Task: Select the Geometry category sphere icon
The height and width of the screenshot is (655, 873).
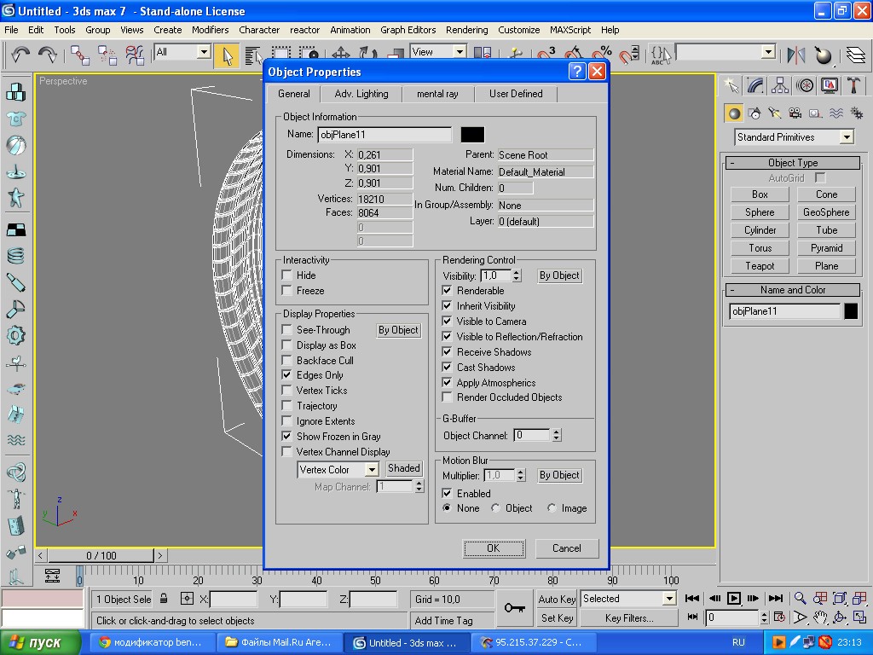Action: 734,113
